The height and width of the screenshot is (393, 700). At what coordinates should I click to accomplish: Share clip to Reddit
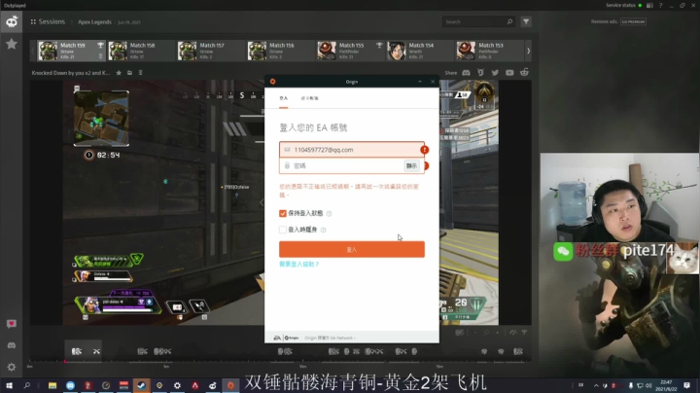coord(524,73)
